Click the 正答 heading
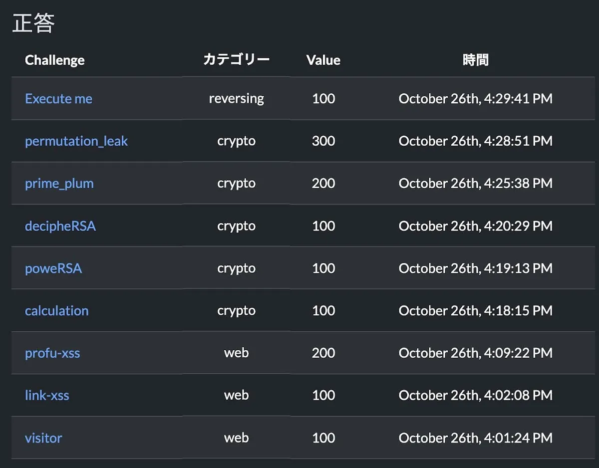599x468 pixels. pos(33,23)
